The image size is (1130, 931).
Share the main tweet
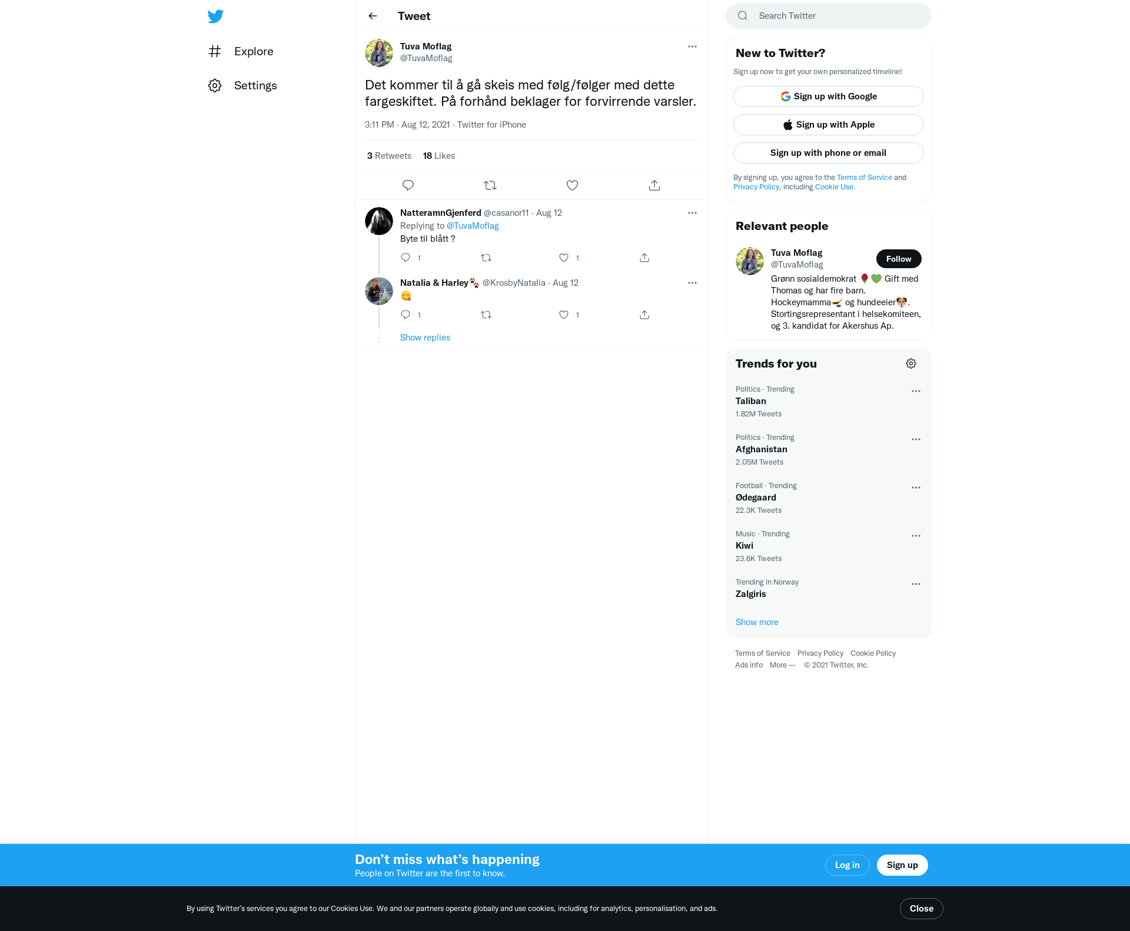coord(654,185)
